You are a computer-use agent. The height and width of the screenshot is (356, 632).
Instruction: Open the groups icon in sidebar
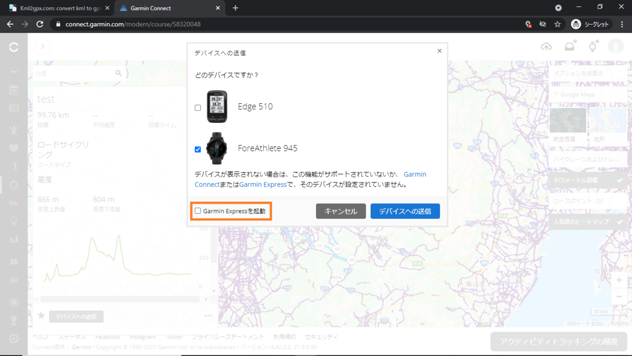(x=14, y=280)
